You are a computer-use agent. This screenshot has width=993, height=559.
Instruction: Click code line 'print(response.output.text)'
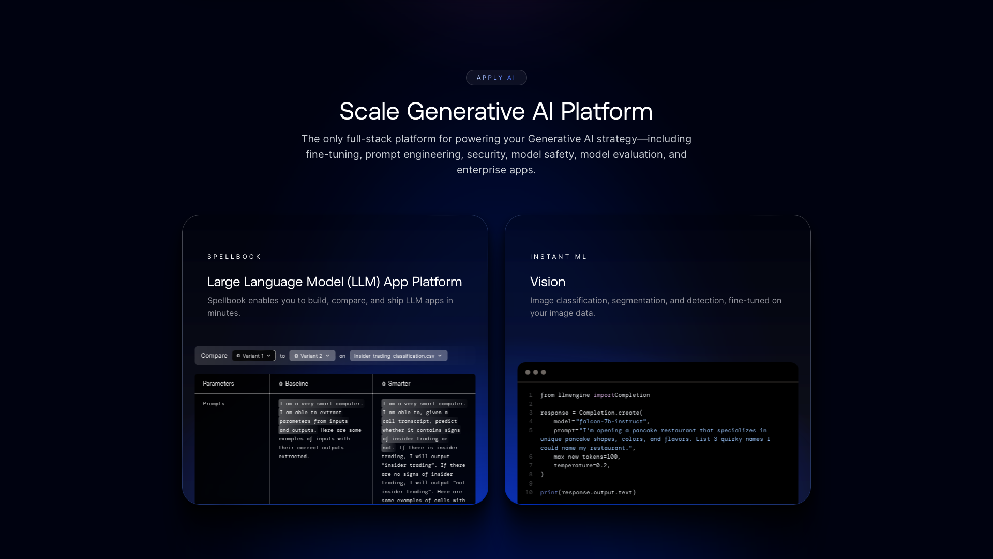(x=588, y=493)
